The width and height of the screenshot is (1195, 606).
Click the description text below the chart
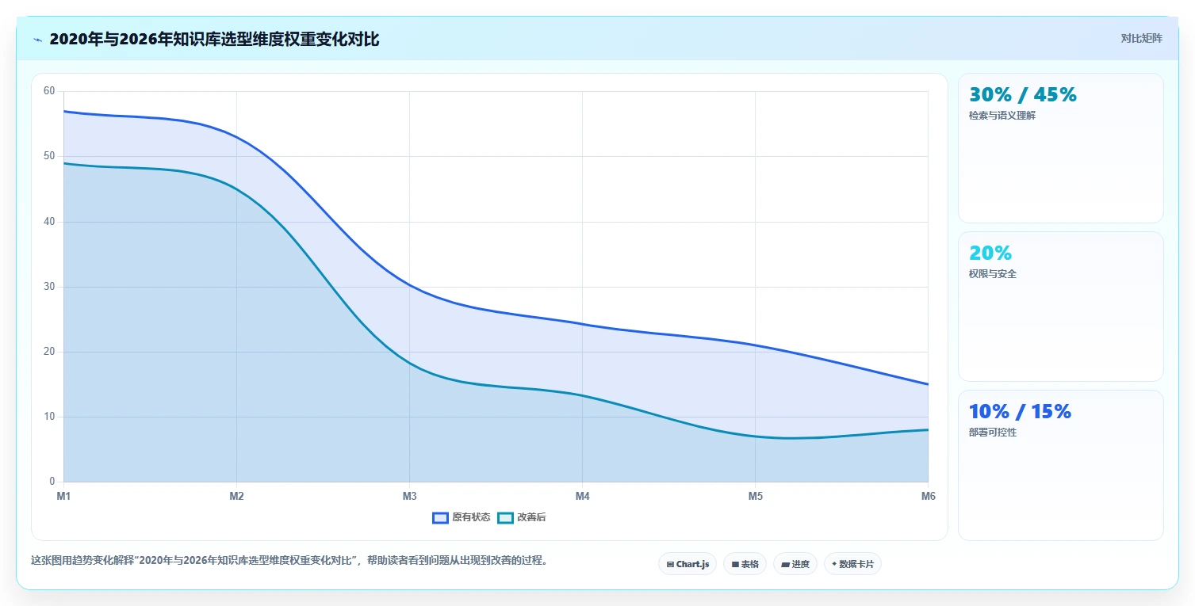coord(289,560)
